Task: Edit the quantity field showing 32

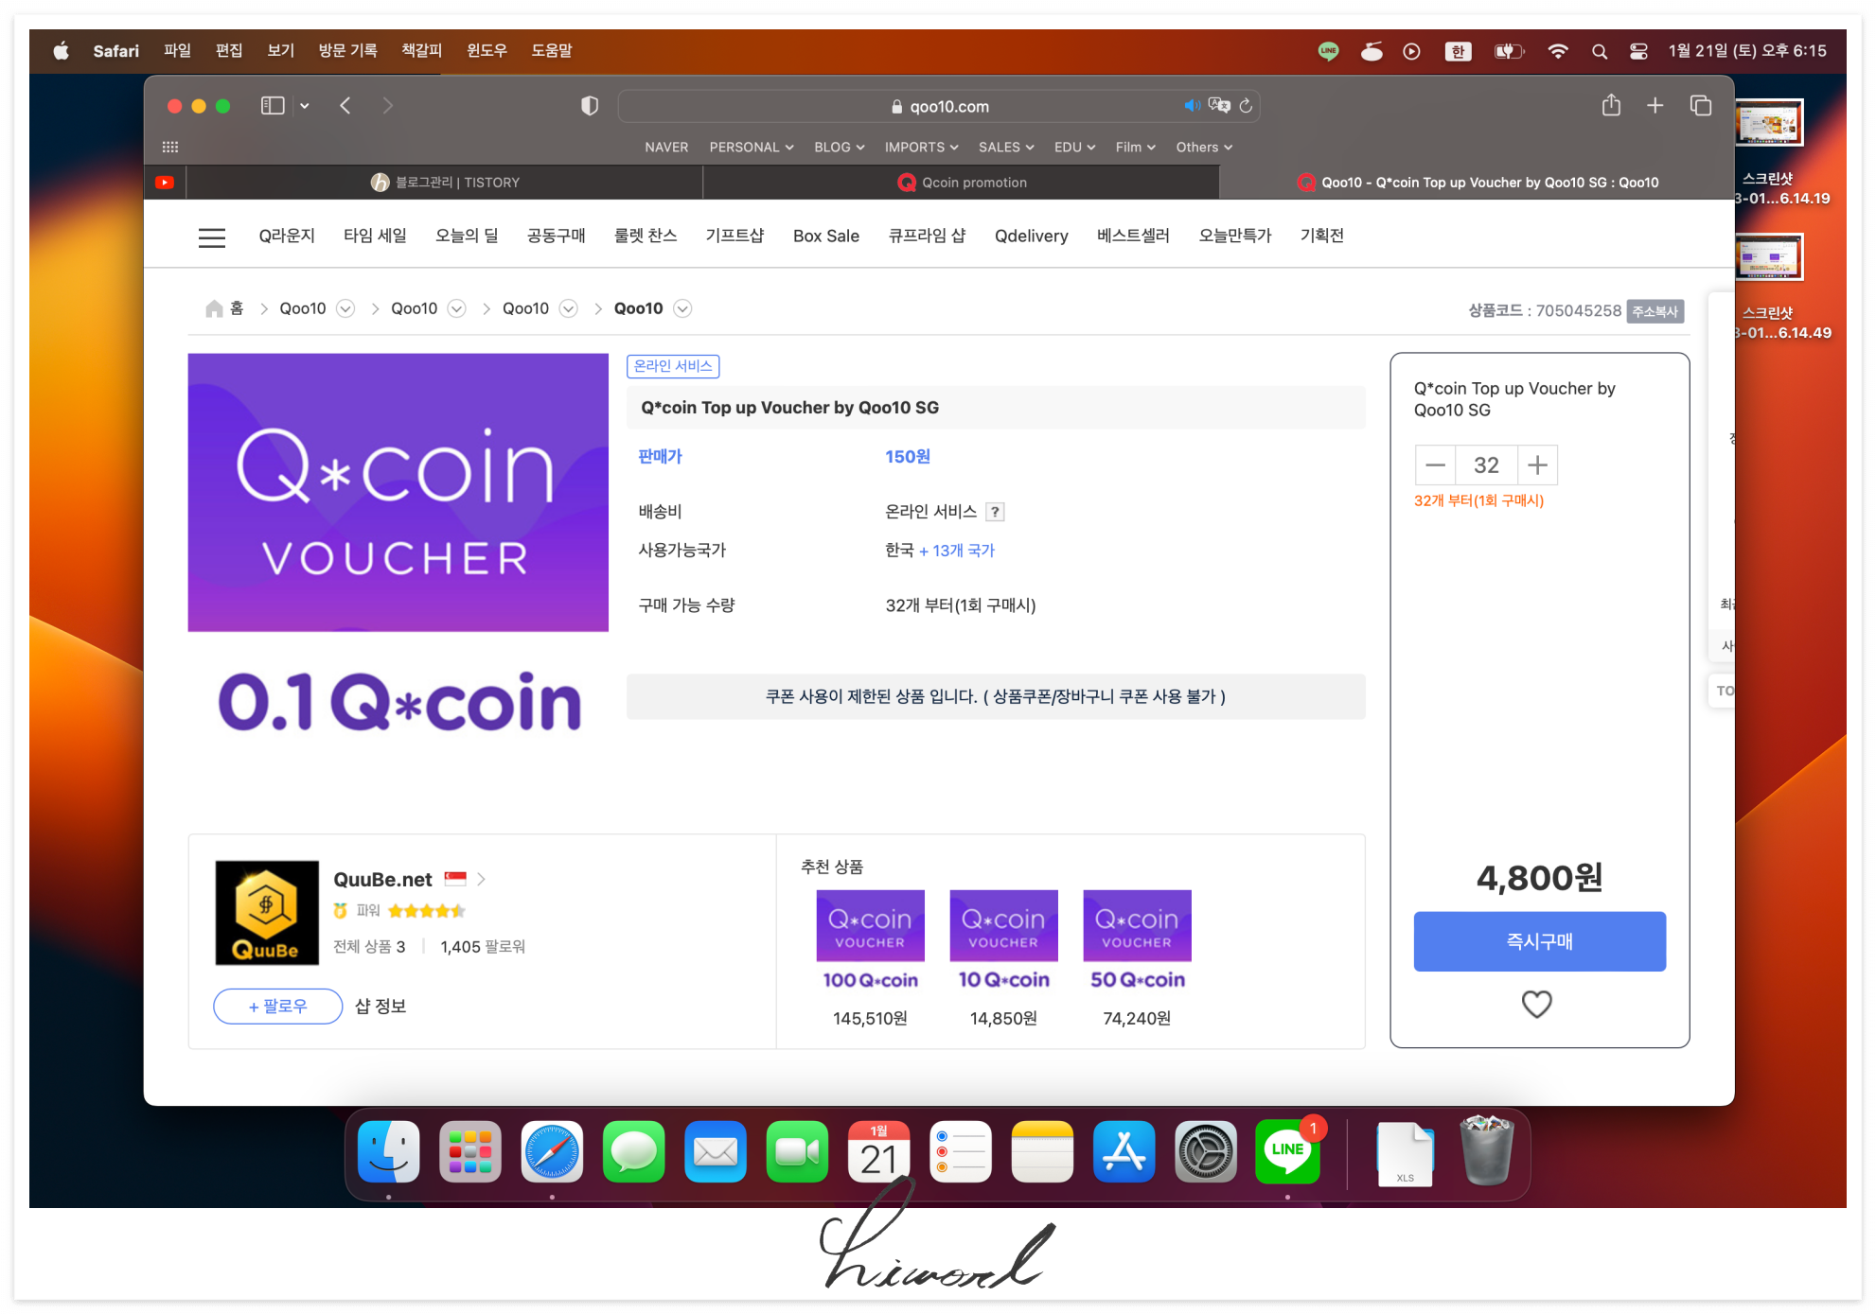Action: click(x=1486, y=465)
